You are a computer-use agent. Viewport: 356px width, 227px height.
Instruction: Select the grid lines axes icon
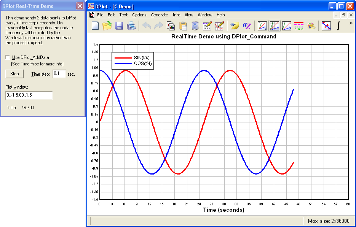[275, 25]
